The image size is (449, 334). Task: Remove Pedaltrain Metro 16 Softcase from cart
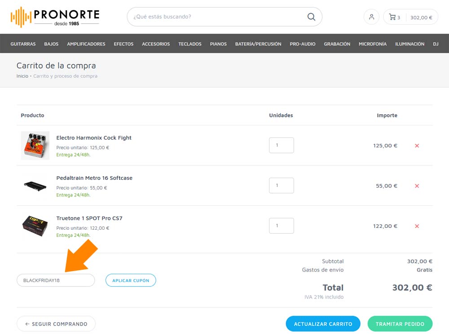(417, 186)
